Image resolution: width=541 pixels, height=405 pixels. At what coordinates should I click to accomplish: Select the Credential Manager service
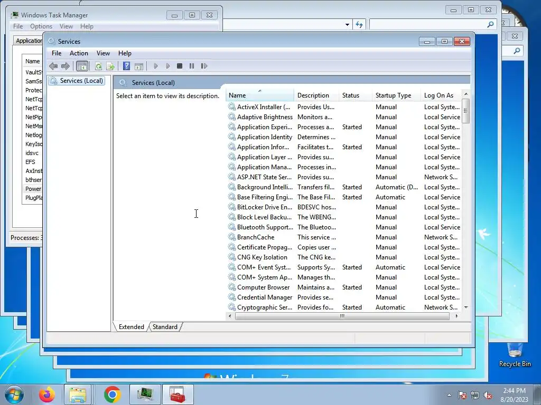click(x=344, y=297)
